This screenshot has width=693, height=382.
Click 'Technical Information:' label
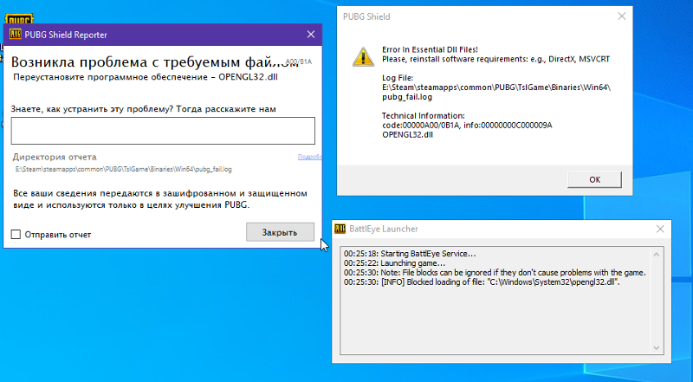coord(424,116)
